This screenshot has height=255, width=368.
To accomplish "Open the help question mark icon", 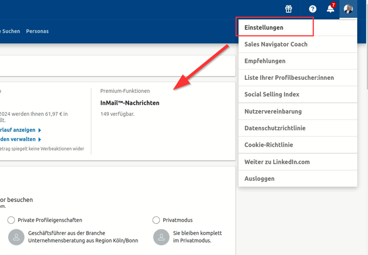I will 312,9.
